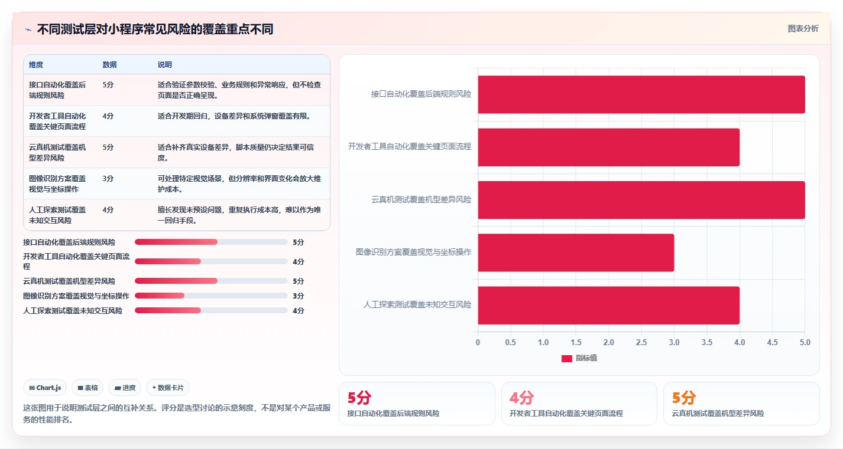Image resolution: width=843 pixels, height=449 pixels.
Task: Click the 人工探索测试覆盖未知交互风险 progress bar
Action: (211, 310)
